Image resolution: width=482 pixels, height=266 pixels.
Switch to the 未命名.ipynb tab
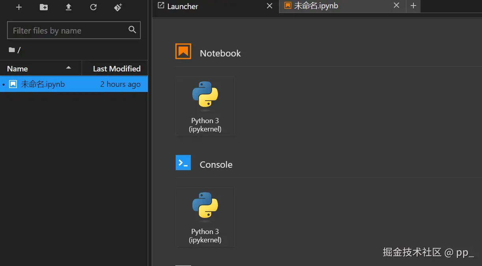(x=316, y=6)
